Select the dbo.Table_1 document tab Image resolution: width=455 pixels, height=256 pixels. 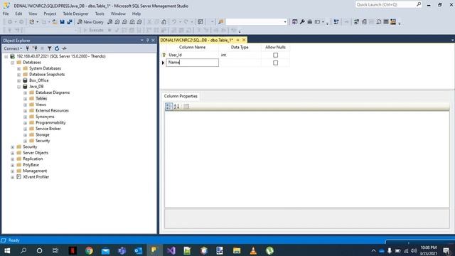(196, 40)
